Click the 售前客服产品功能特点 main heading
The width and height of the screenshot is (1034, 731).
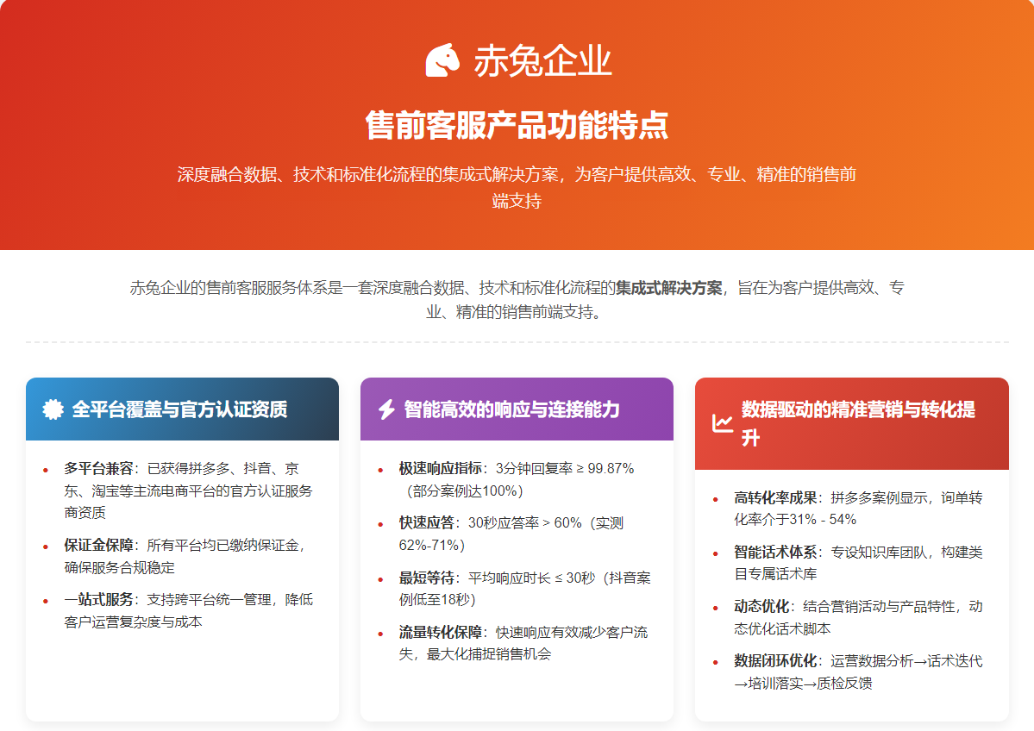coord(517,125)
